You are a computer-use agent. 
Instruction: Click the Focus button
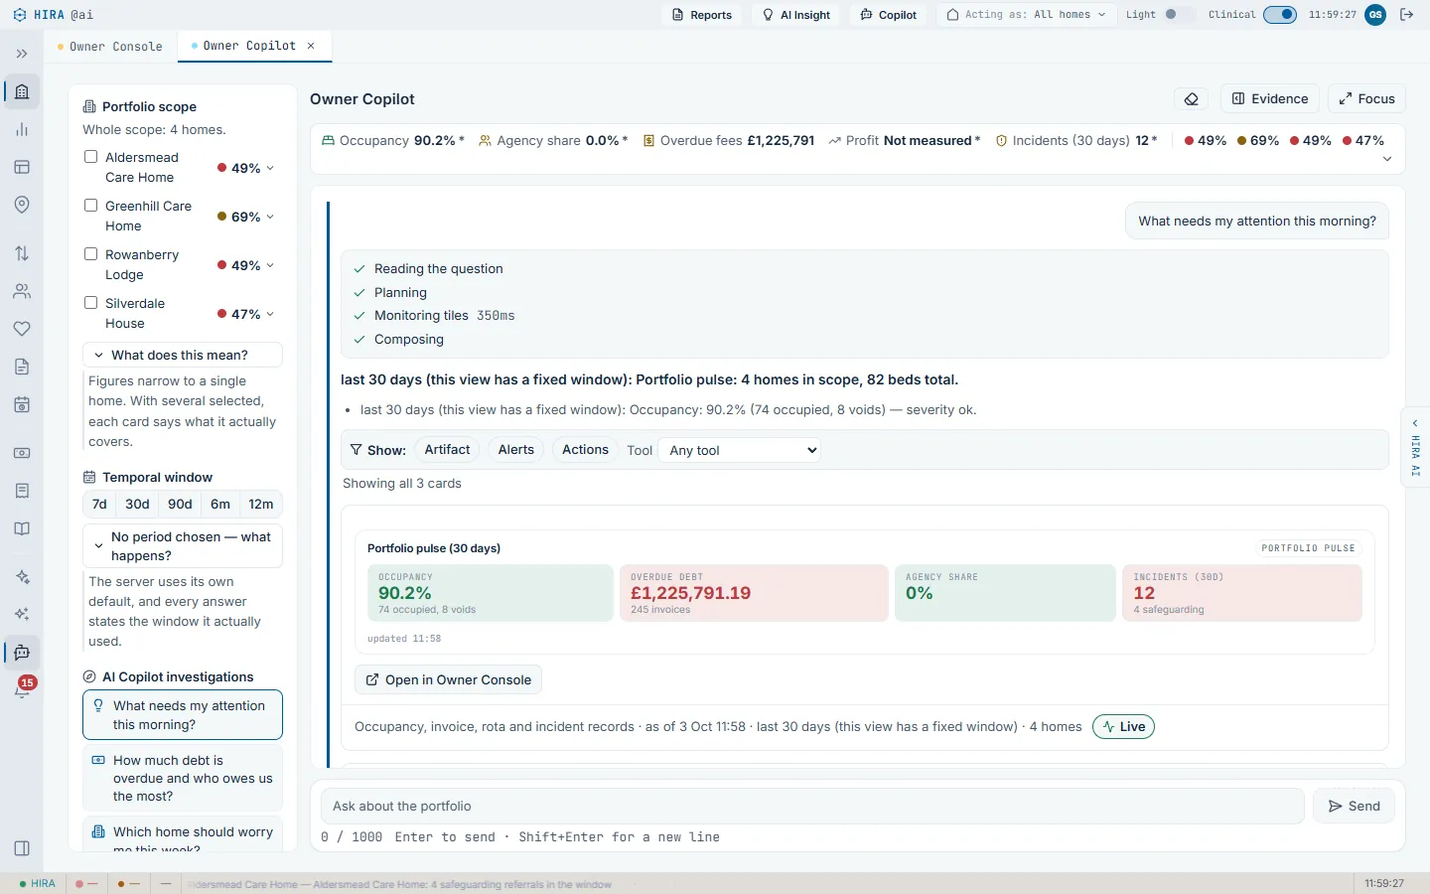coord(1366,99)
